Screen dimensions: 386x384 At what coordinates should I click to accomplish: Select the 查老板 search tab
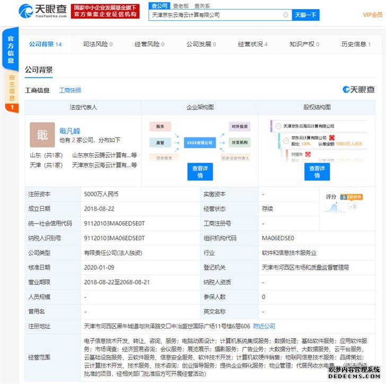coord(181,6)
